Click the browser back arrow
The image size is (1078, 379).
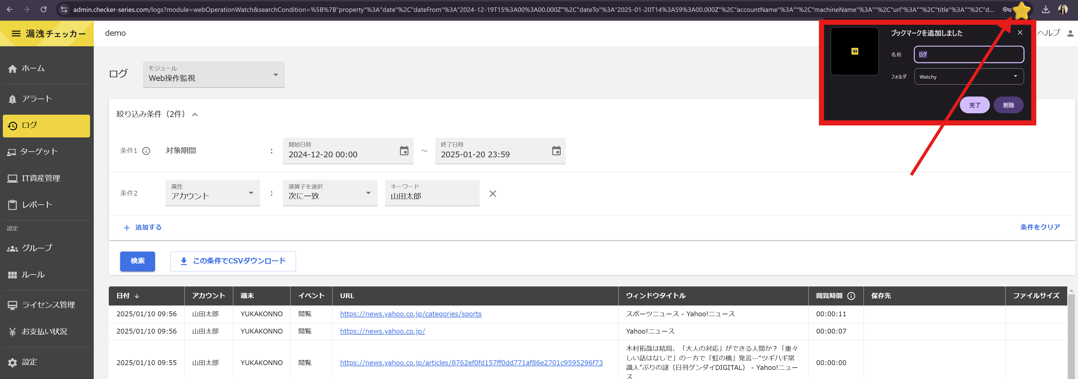[x=10, y=9]
